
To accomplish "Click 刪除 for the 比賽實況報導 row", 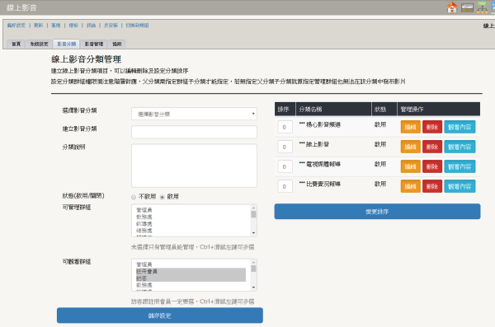I will [x=432, y=186].
